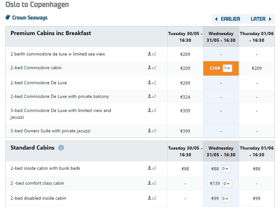Image resolution: width=277 pixels, height=207 pixels.
Task: Click the Crown Seaways ship logo icon
Action: 8,18
